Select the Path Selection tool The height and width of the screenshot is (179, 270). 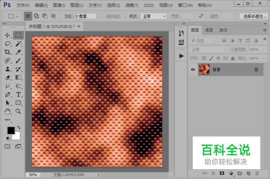click(7, 103)
